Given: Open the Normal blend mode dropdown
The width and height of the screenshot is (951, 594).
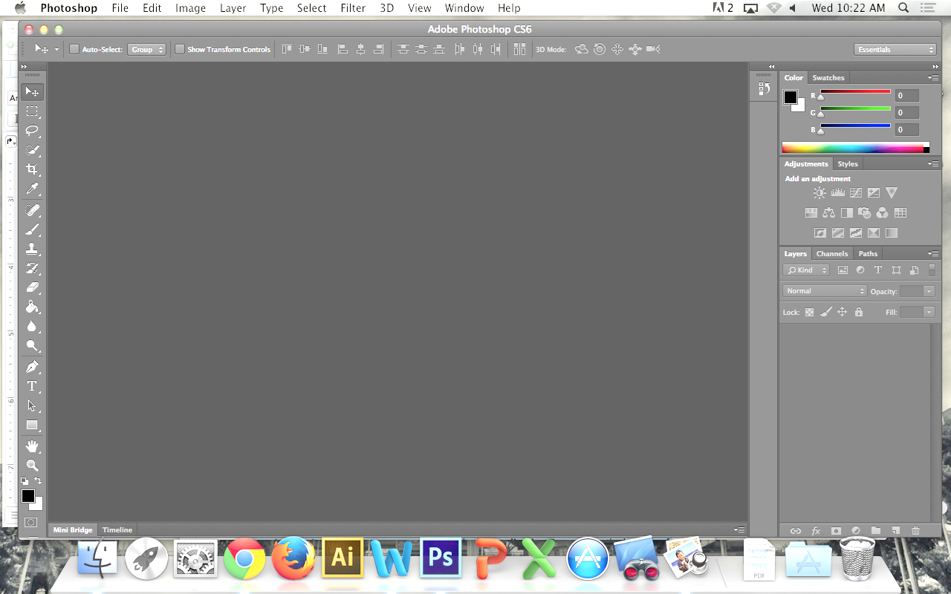Looking at the screenshot, I should pos(825,291).
